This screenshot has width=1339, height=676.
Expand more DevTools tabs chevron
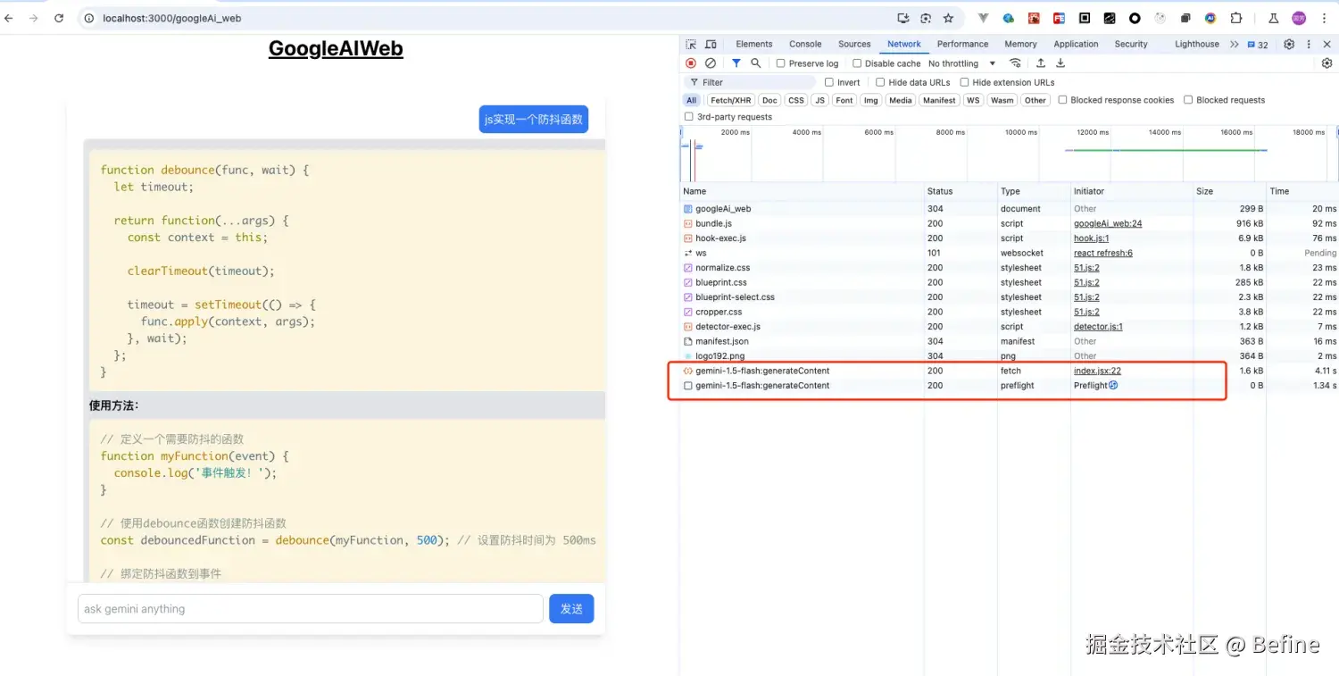(1234, 45)
